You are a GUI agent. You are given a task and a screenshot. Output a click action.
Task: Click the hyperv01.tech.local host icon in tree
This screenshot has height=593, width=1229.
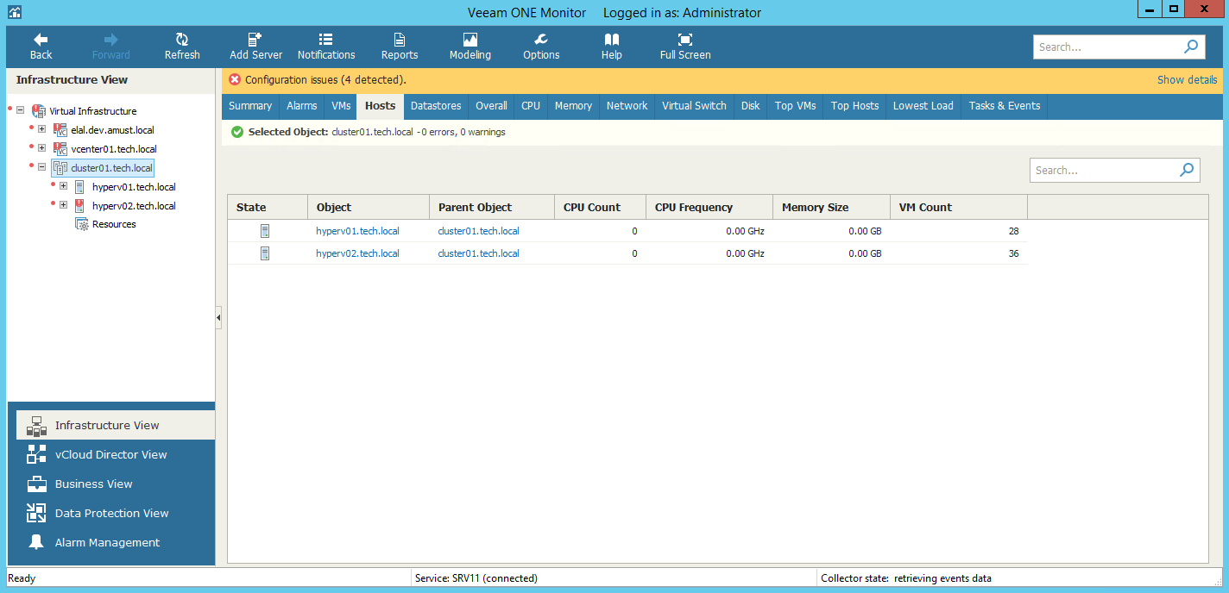click(80, 187)
